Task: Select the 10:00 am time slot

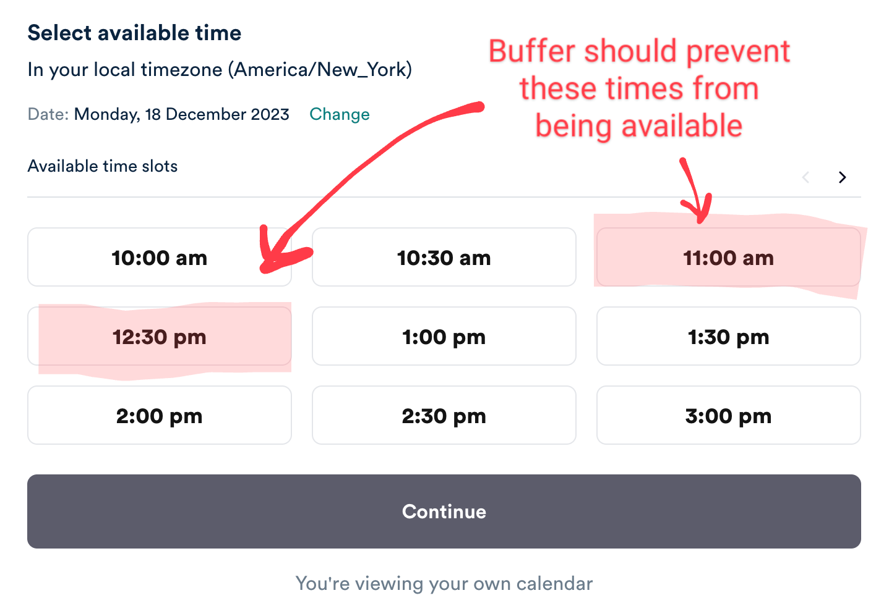Action: pyautogui.click(x=159, y=258)
